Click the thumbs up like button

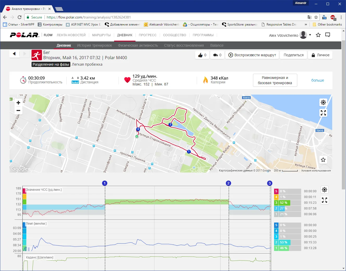click(202, 55)
